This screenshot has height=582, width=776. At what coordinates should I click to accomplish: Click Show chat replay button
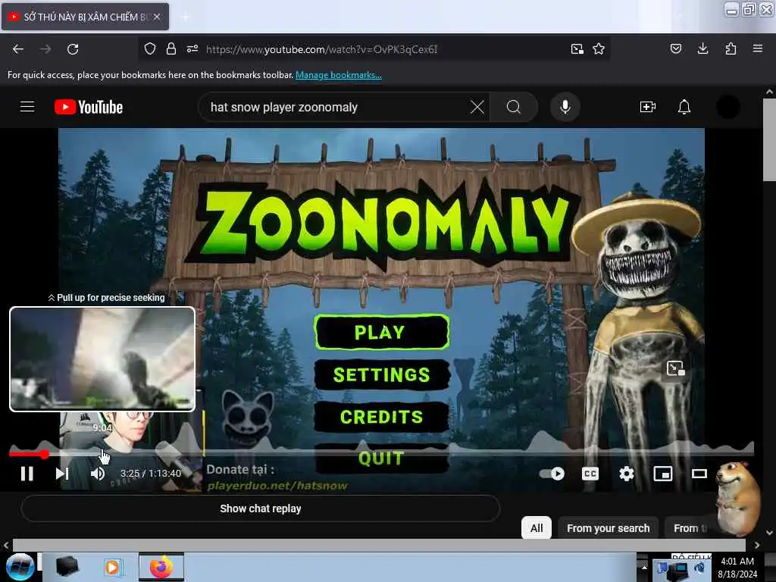coord(261,508)
